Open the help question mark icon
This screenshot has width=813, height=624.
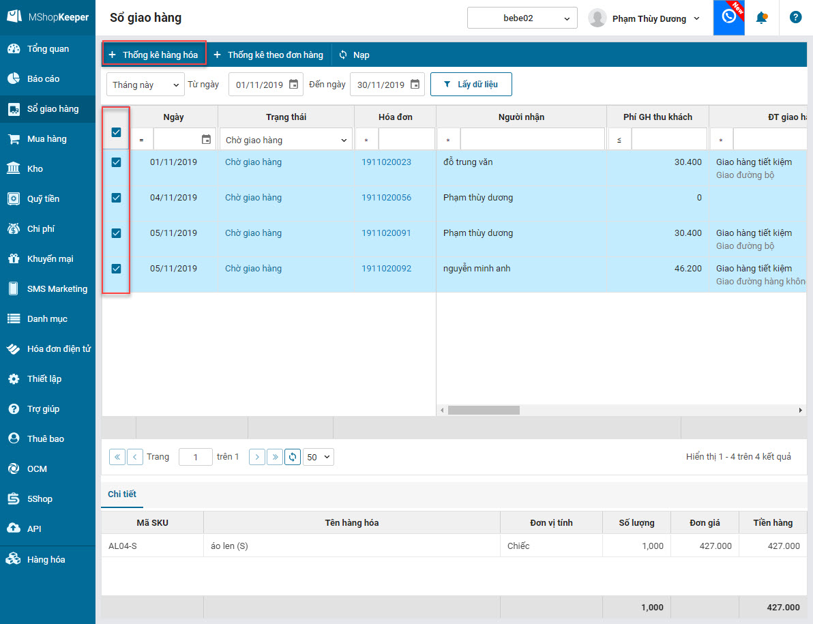[x=795, y=18]
